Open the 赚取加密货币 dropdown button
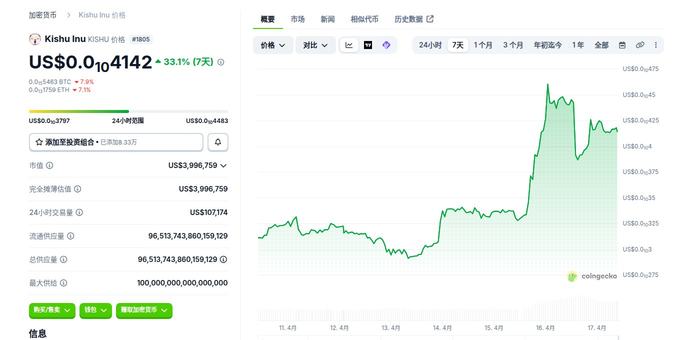This screenshot has height=340, width=680. [144, 310]
